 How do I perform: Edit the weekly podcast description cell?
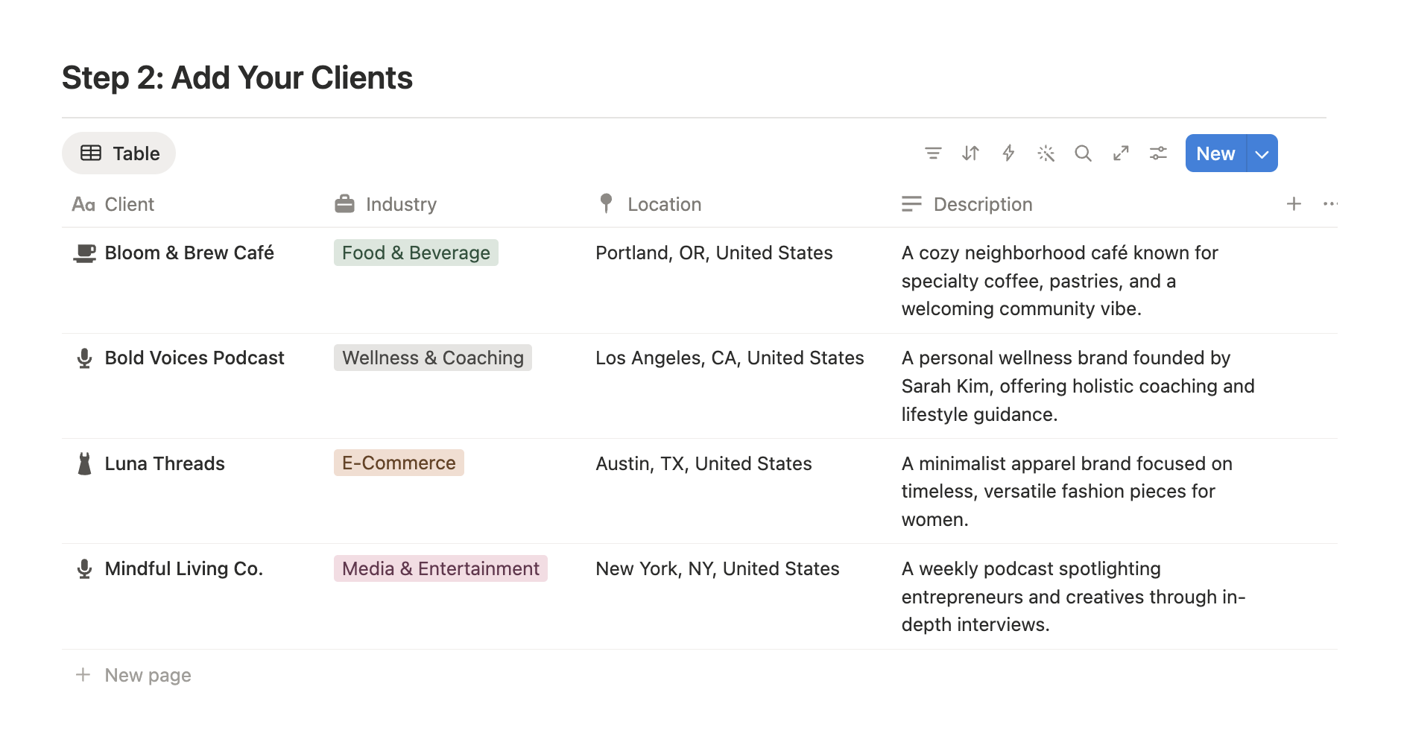pos(1073,597)
